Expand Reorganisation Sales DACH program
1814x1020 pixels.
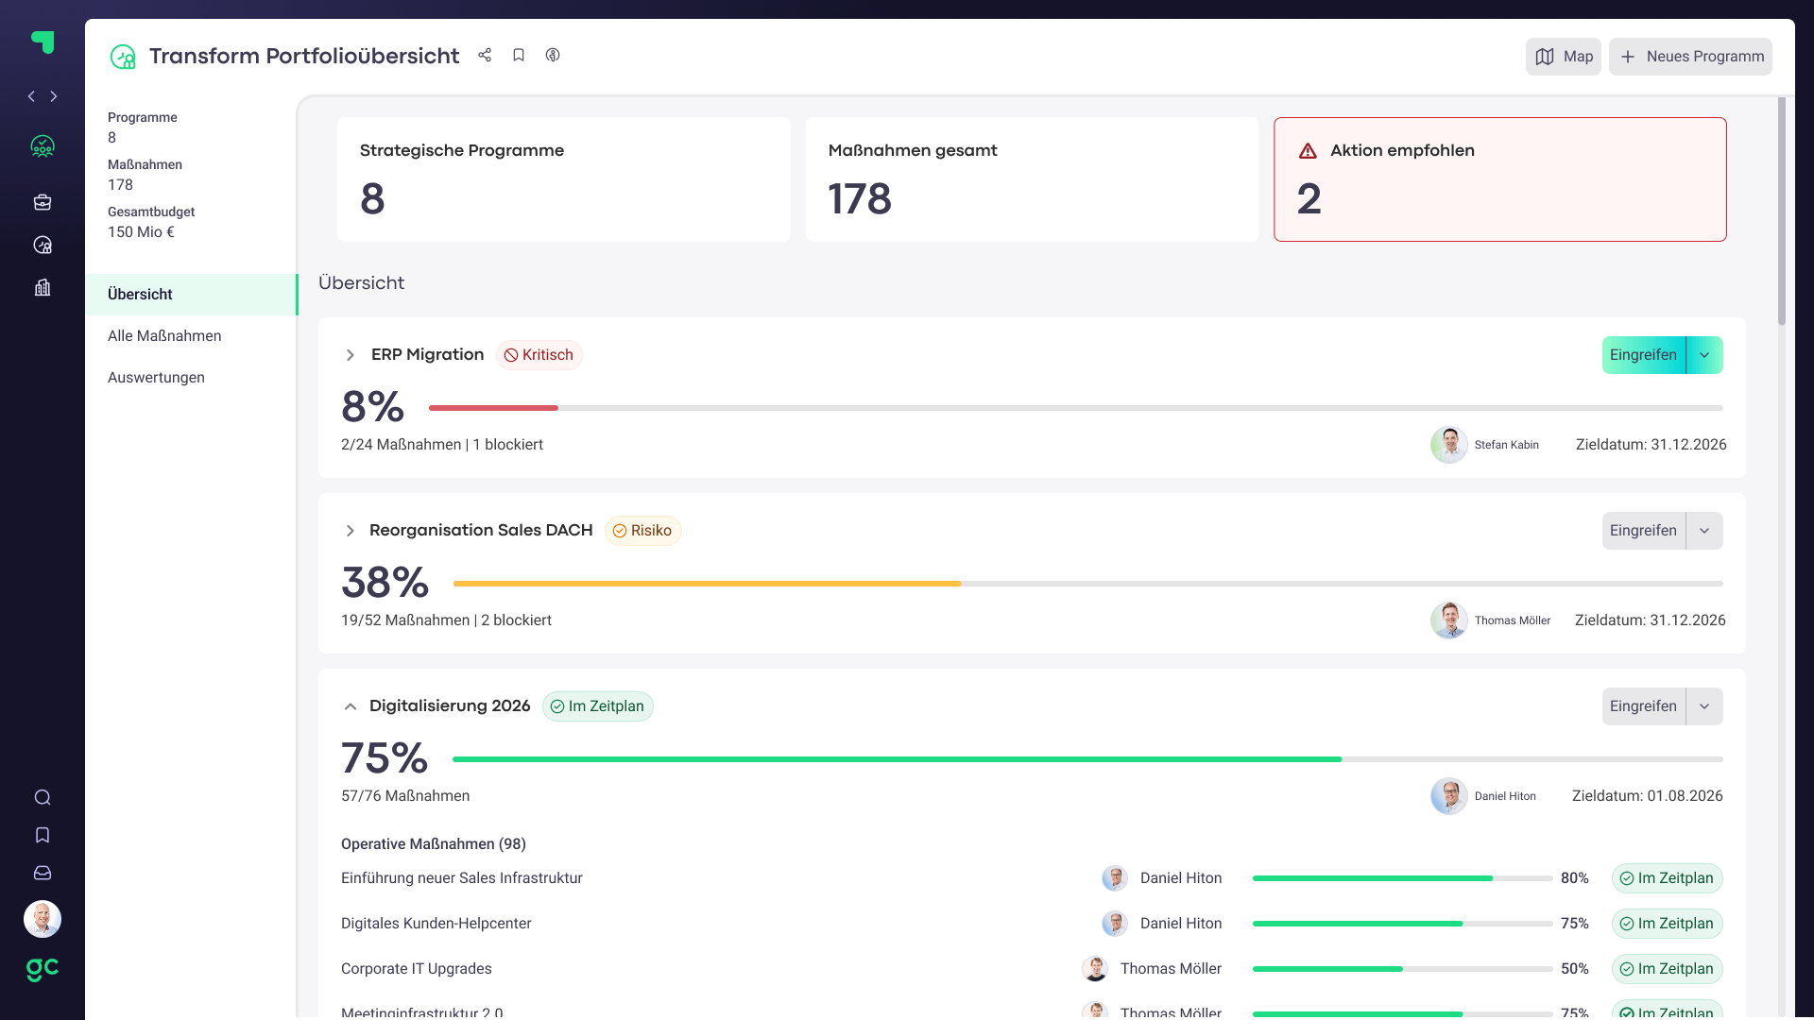[x=351, y=531]
